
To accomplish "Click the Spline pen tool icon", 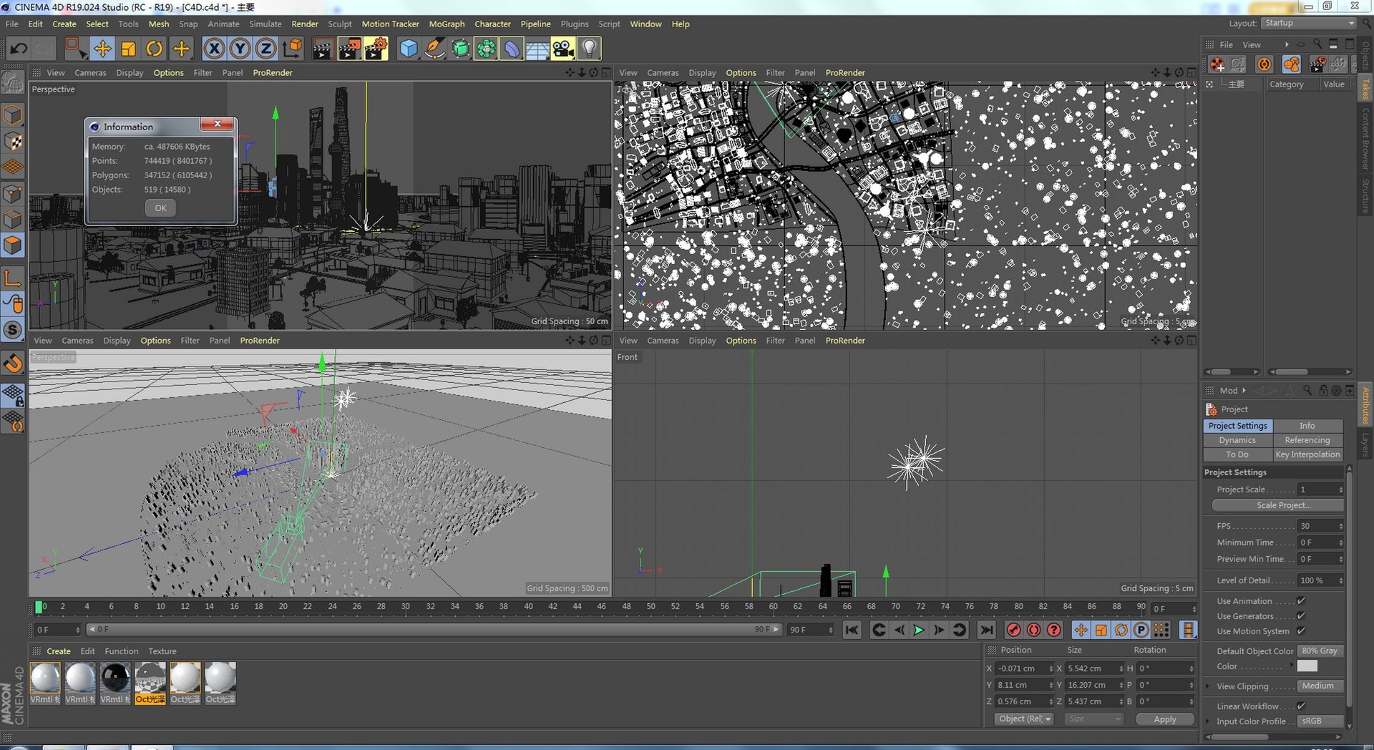I will tap(434, 49).
